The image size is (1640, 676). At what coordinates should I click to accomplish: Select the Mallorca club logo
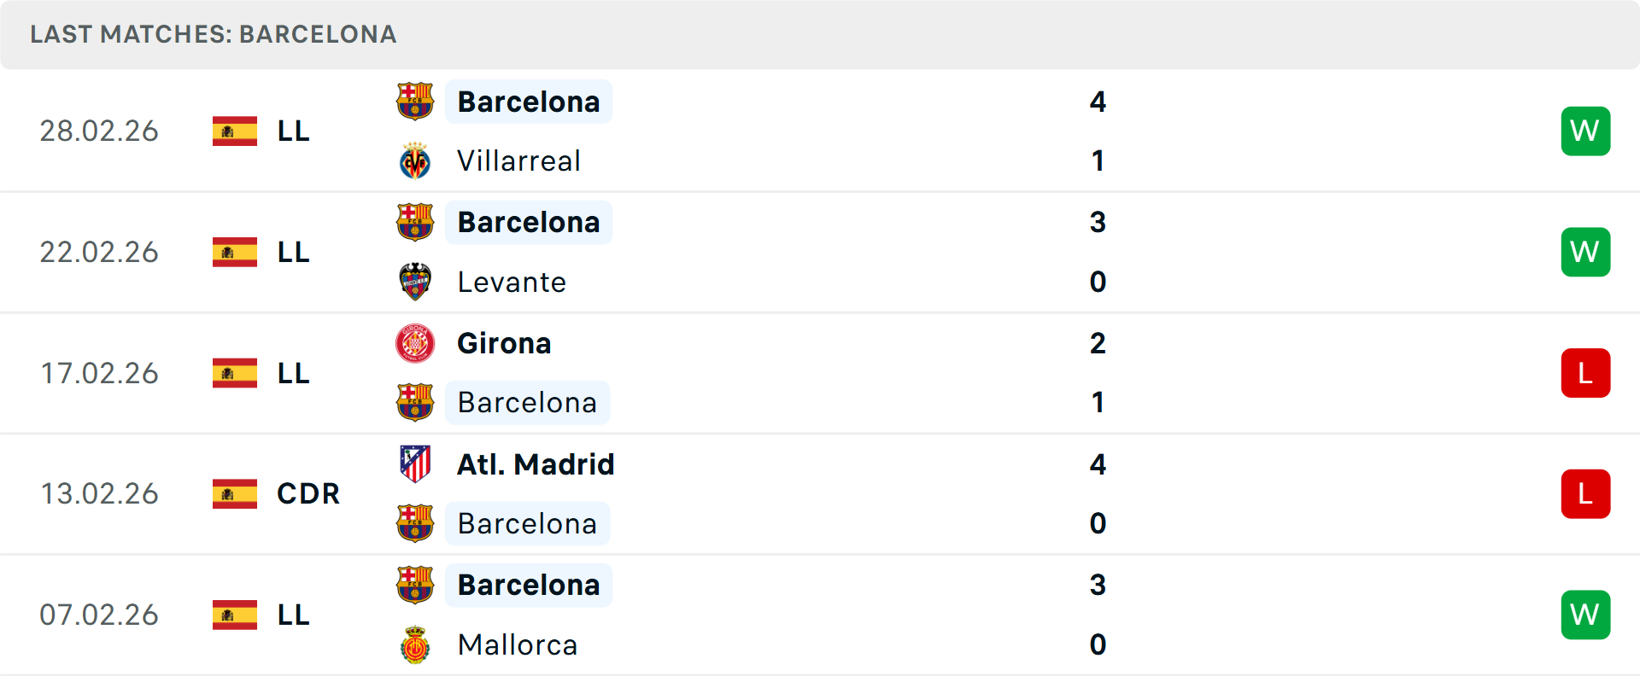415,645
